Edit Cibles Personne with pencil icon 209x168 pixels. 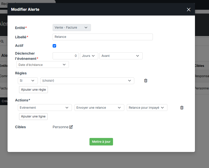click(x=71, y=127)
